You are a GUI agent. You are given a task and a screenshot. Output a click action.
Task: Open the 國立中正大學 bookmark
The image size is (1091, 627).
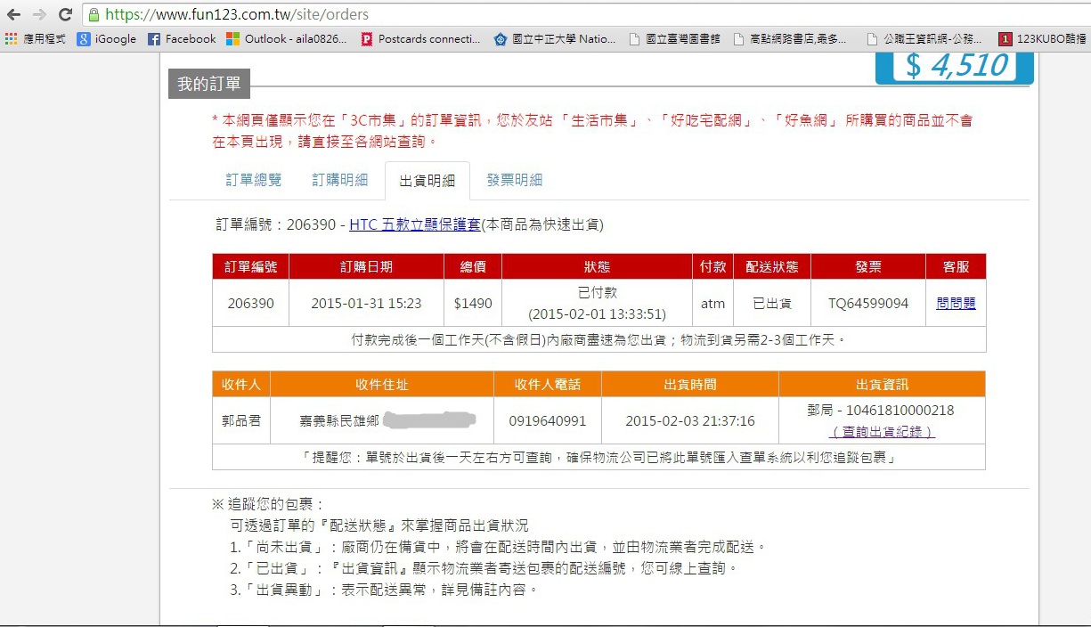pyautogui.click(x=555, y=39)
